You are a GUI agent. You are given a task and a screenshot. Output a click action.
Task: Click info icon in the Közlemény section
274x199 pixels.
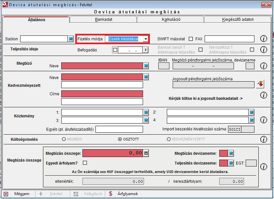pyautogui.click(x=264, y=120)
